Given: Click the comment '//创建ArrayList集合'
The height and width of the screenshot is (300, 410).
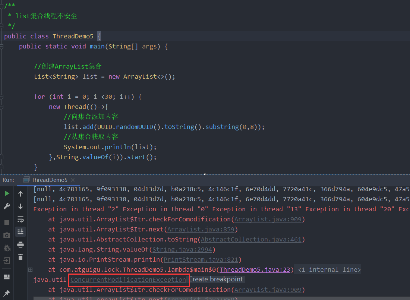Looking at the screenshot, I should tap(68, 66).
